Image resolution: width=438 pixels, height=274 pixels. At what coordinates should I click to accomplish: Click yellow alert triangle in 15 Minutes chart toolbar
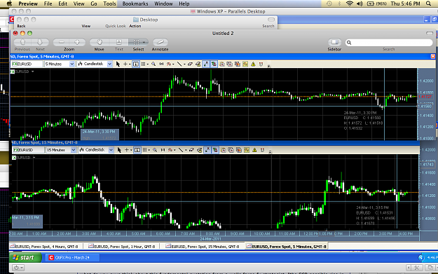point(254,150)
